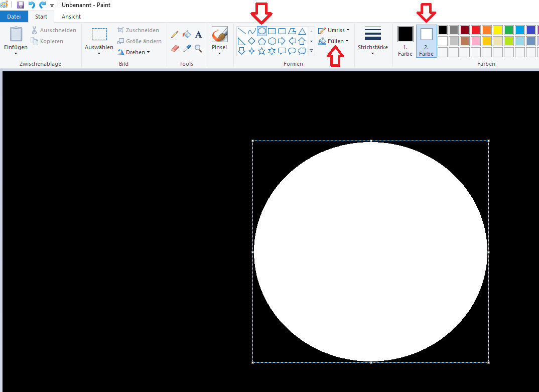Activate 1. Farbe foreground color

[x=406, y=41]
